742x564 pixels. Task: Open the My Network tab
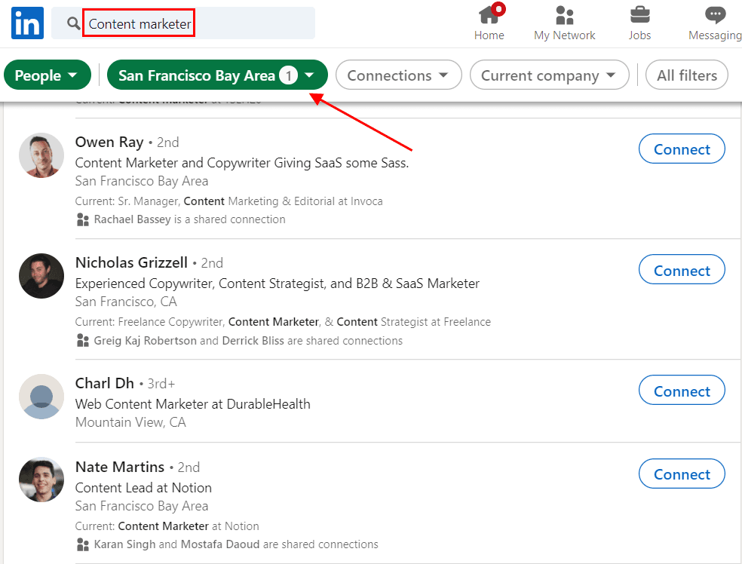tap(564, 23)
